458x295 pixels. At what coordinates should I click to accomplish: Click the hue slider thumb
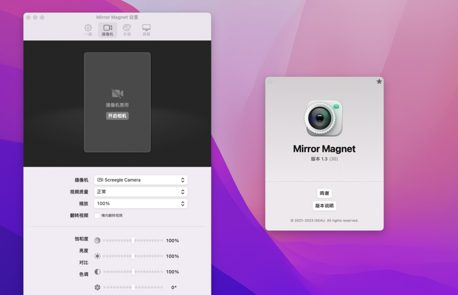click(133, 287)
